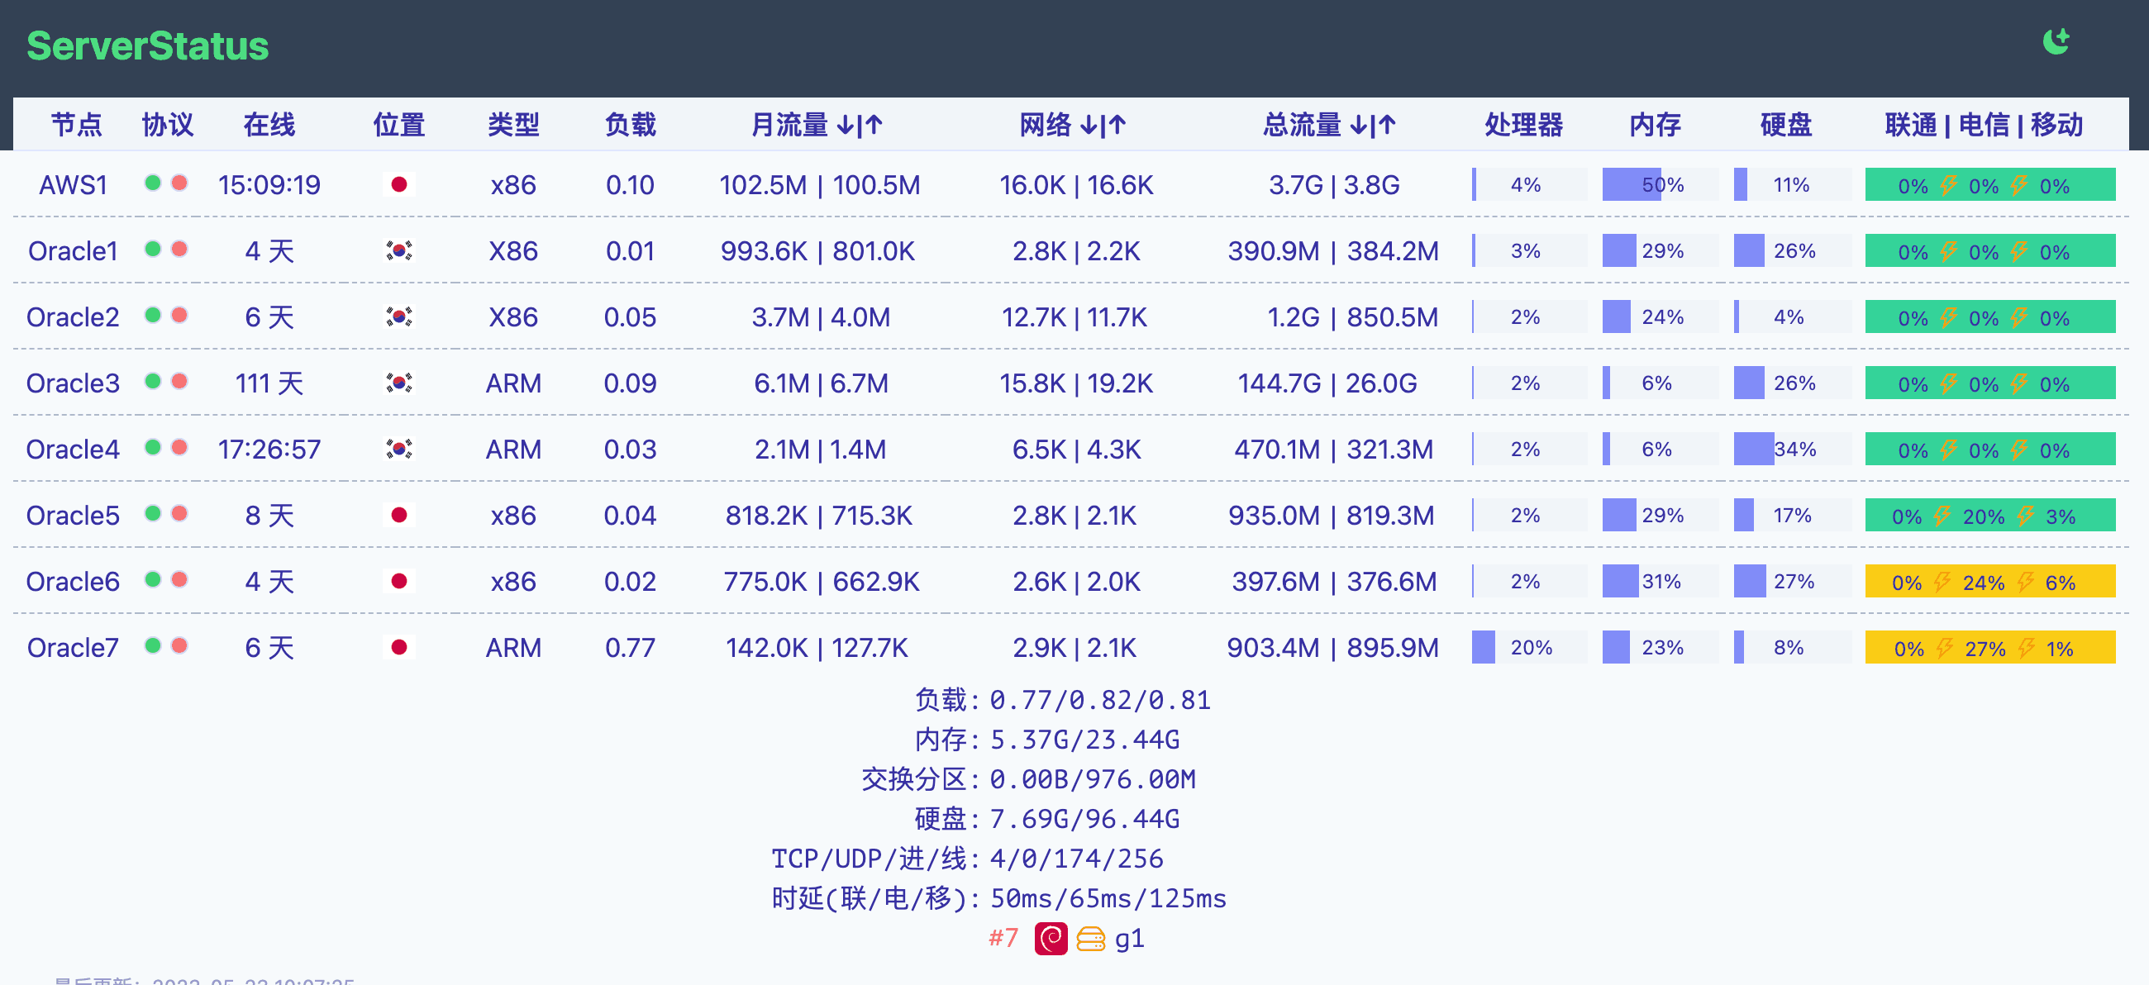This screenshot has height=985, width=2149.
Task: Click red protocol dot for Oracle2
Action: [x=179, y=316]
